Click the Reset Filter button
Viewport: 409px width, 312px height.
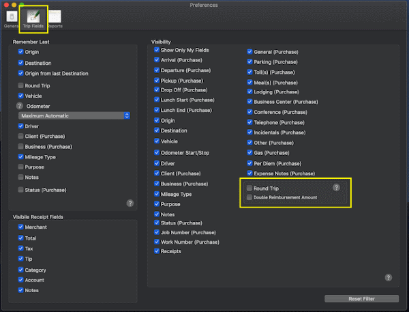pos(361,298)
